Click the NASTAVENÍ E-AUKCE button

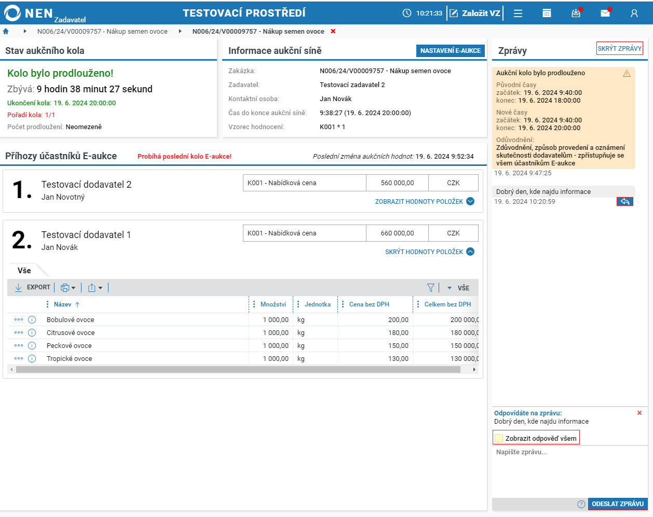[451, 50]
